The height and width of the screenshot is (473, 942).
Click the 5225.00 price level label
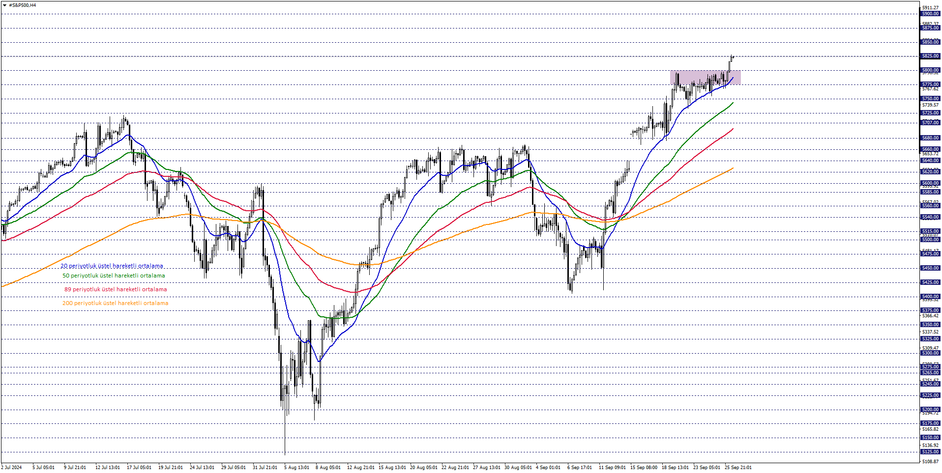click(x=930, y=395)
